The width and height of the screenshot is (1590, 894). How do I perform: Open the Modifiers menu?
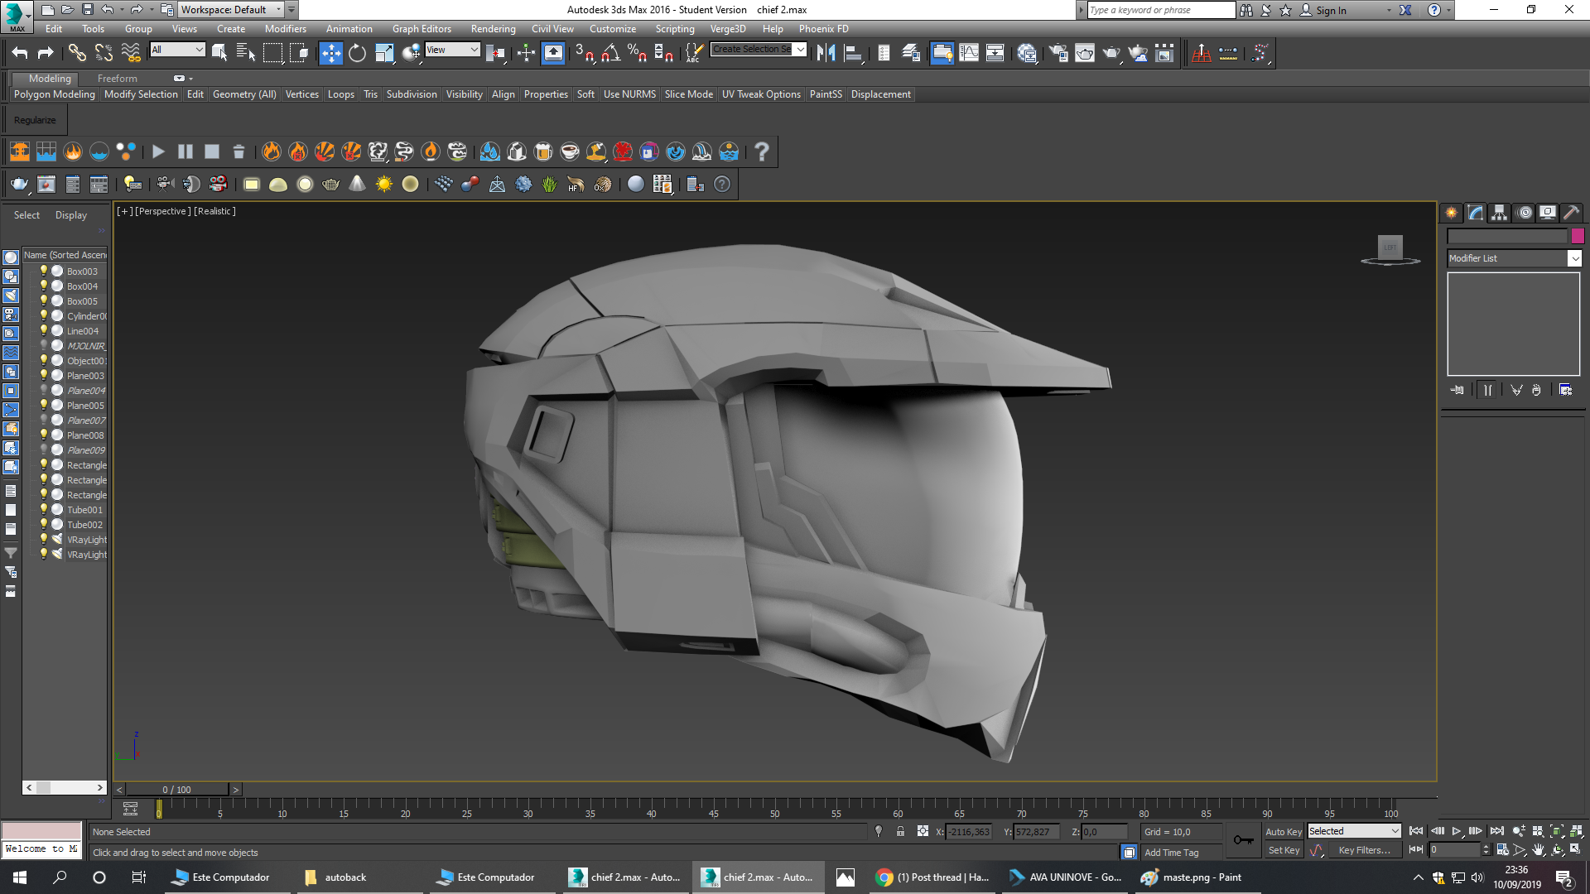coord(286,29)
